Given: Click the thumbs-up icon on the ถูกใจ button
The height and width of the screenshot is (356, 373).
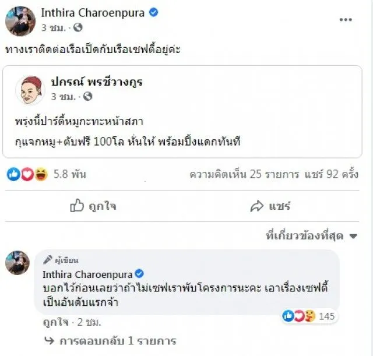Looking at the screenshot, I should (x=78, y=206).
